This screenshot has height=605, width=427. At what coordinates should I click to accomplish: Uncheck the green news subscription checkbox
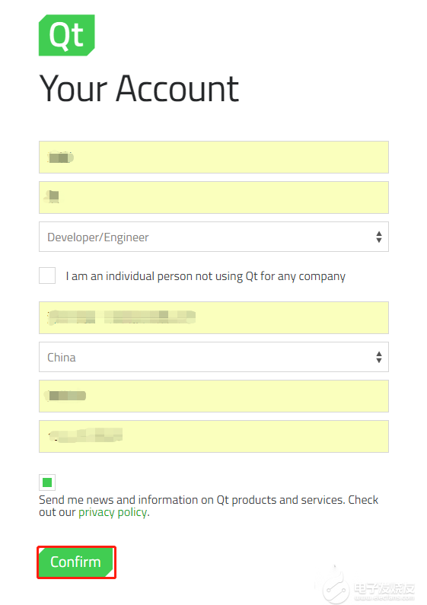(x=47, y=482)
